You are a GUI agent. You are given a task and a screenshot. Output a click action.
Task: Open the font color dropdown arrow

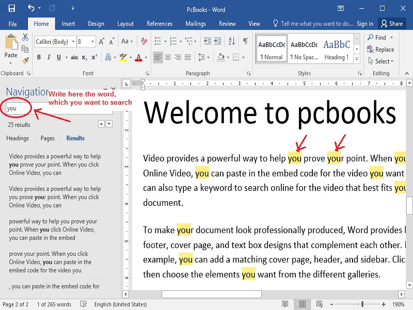coord(146,57)
